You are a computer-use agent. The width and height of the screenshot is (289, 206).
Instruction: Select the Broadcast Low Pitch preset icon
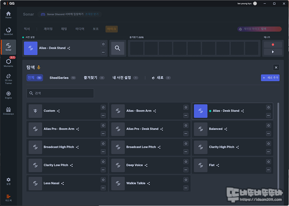118,147
